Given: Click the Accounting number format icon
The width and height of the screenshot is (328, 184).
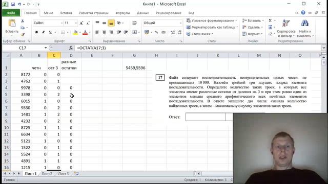Looking at the screenshot, I should click(147, 32).
